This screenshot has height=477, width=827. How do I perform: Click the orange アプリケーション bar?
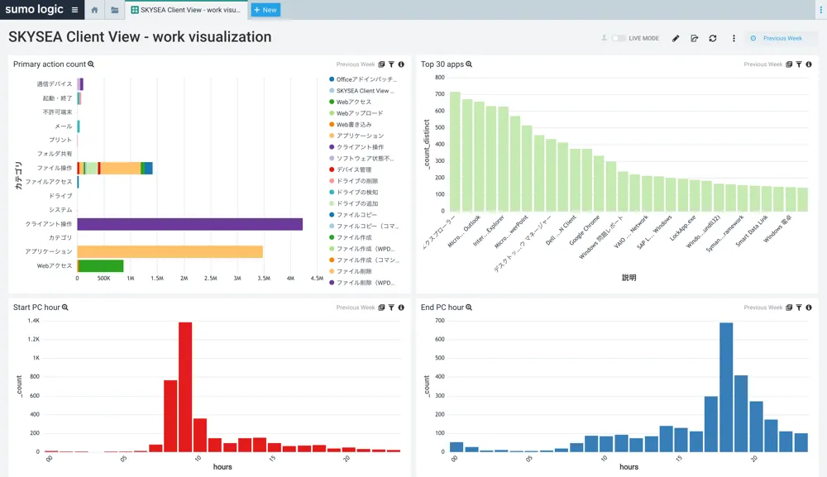(x=170, y=251)
